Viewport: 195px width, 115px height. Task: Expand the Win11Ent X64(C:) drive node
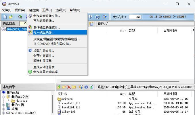(x=4, y=113)
